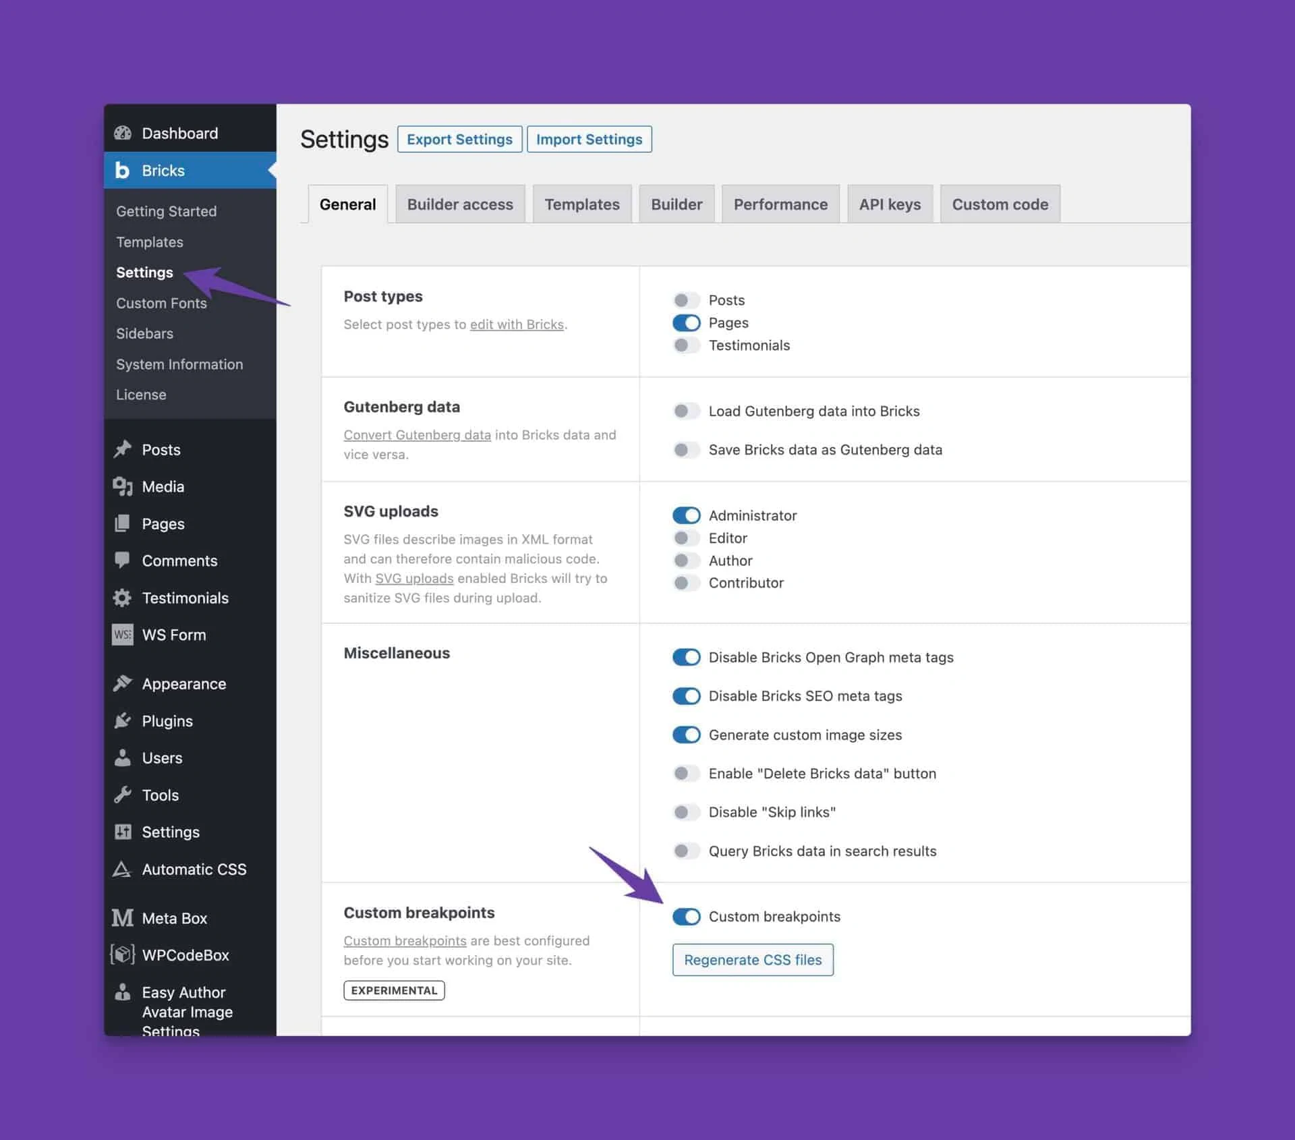Enable the Posts post type toggle
1295x1140 pixels.
(x=686, y=300)
